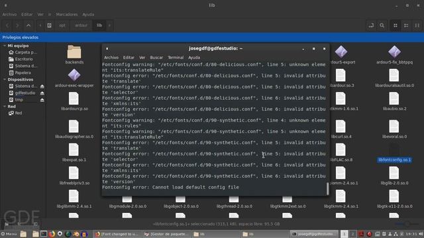This screenshot has height=238, width=424.
Task: Open the terminal's Ver menu
Action: click(142, 58)
